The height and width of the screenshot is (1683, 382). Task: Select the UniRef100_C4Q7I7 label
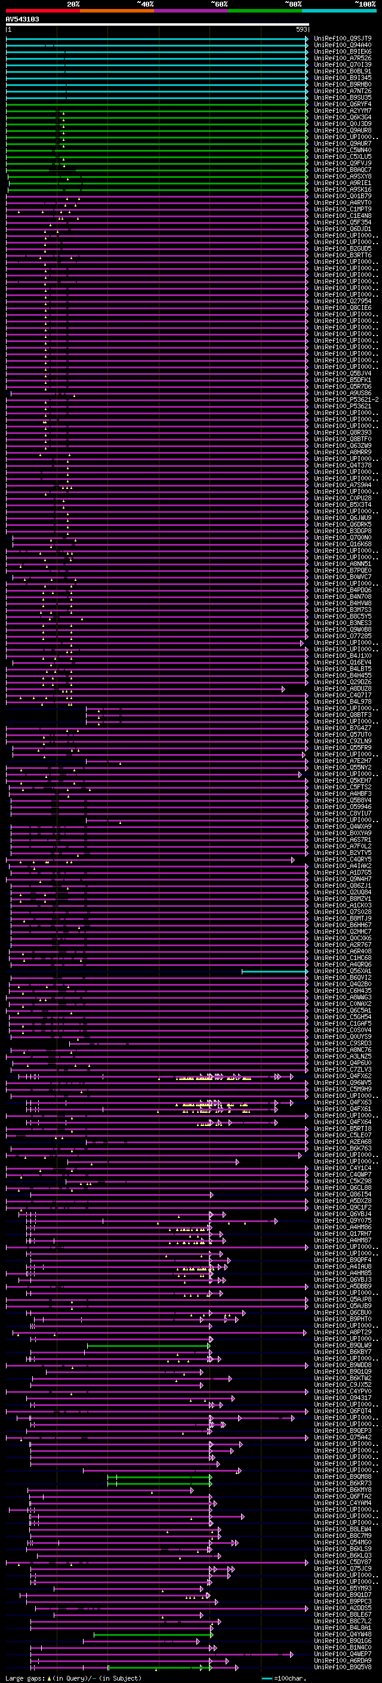pos(343,695)
